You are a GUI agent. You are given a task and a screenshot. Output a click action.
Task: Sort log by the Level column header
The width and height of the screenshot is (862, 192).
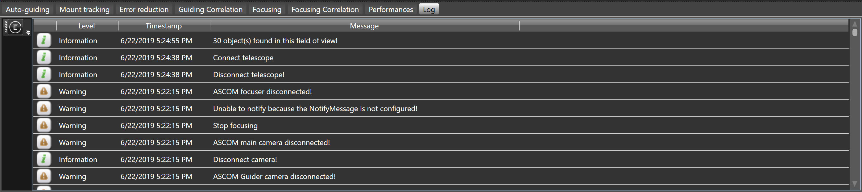[87, 26]
